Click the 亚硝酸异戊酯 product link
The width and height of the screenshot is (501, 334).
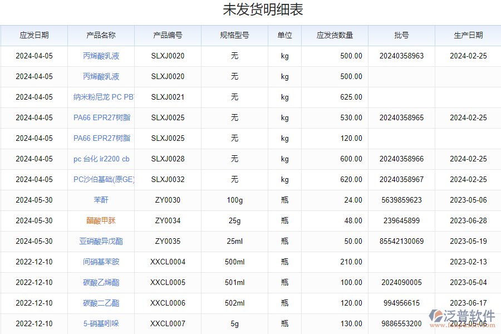click(100, 241)
